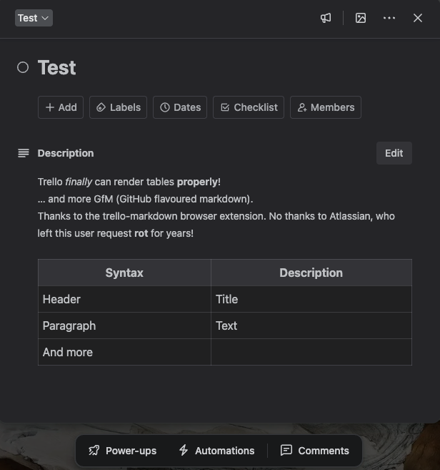Viewport: 440px width, 470px height.
Task: Click the megaphone feedback icon
Action: (x=326, y=18)
